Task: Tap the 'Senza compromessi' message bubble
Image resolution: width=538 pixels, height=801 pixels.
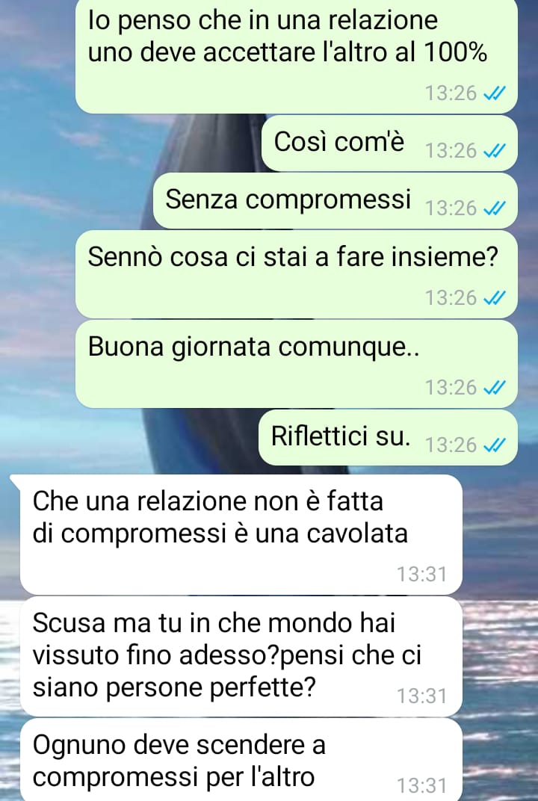Action: tap(336, 200)
